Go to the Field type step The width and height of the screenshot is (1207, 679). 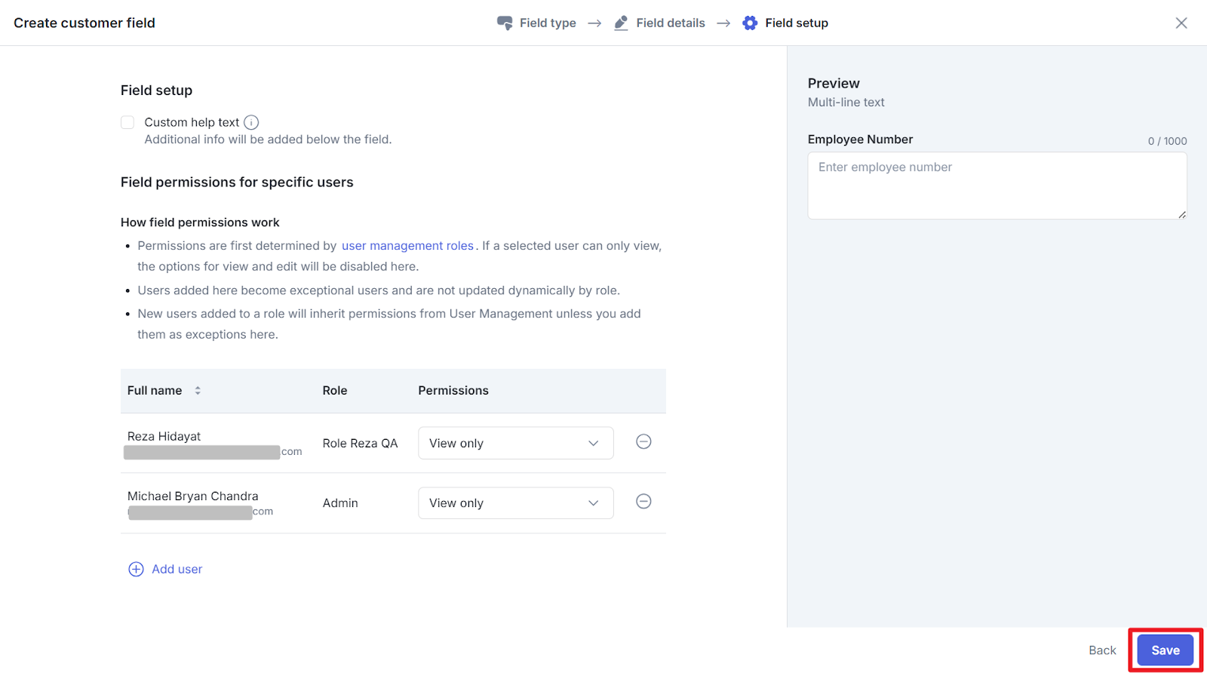pyautogui.click(x=548, y=23)
